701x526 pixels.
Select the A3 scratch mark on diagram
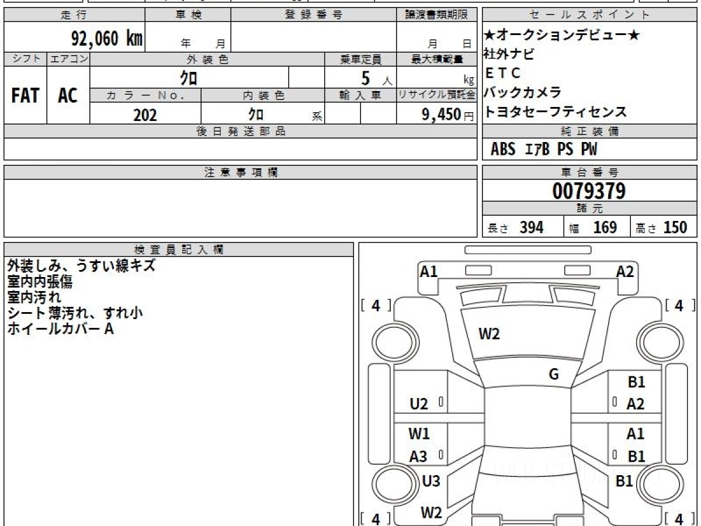coord(418,457)
